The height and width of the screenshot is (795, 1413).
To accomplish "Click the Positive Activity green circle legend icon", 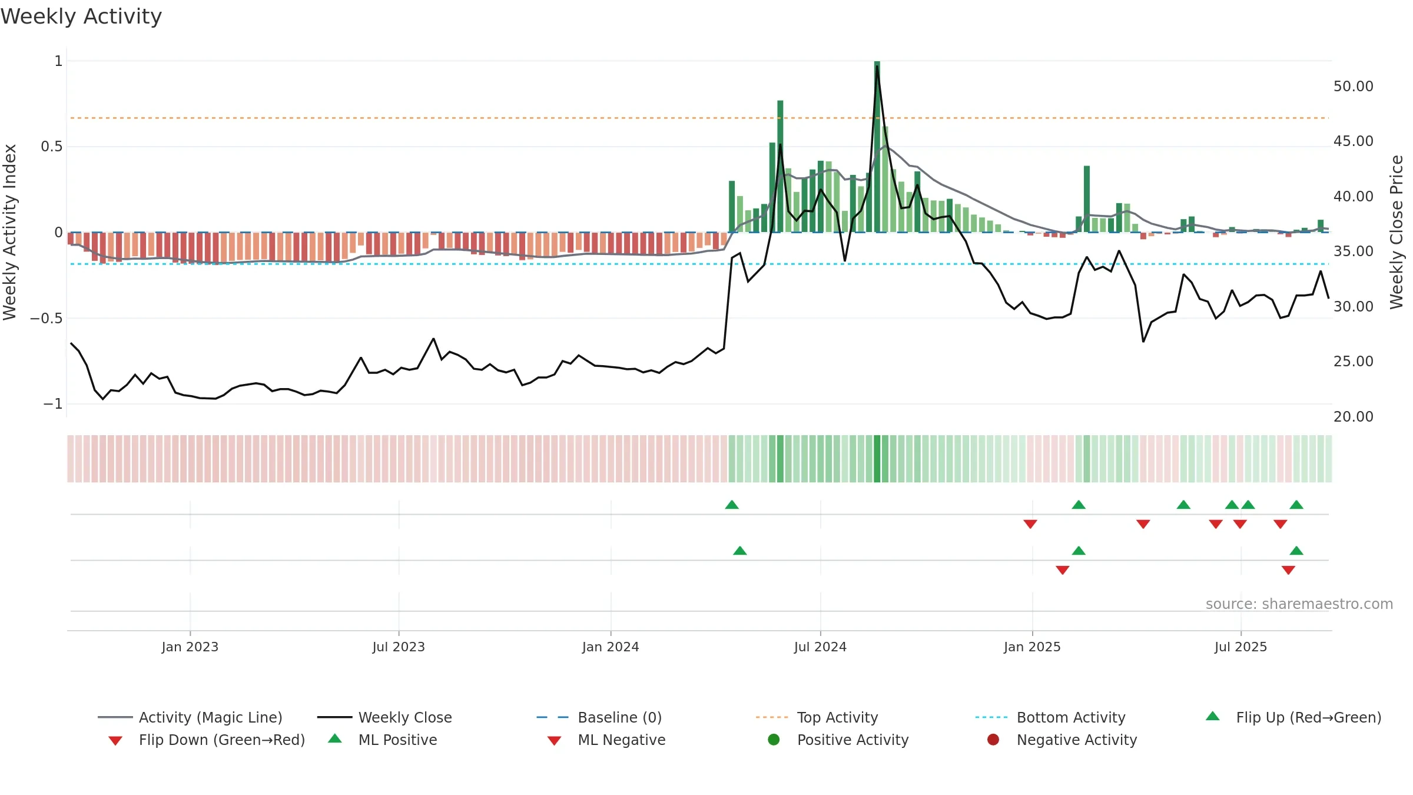I will [774, 740].
